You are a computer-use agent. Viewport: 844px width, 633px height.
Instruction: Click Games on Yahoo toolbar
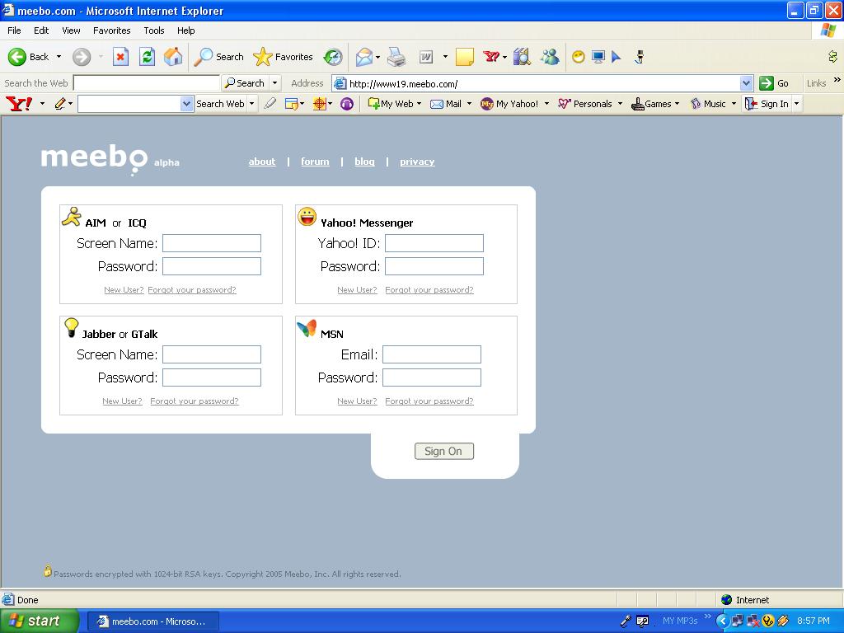(x=651, y=103)
